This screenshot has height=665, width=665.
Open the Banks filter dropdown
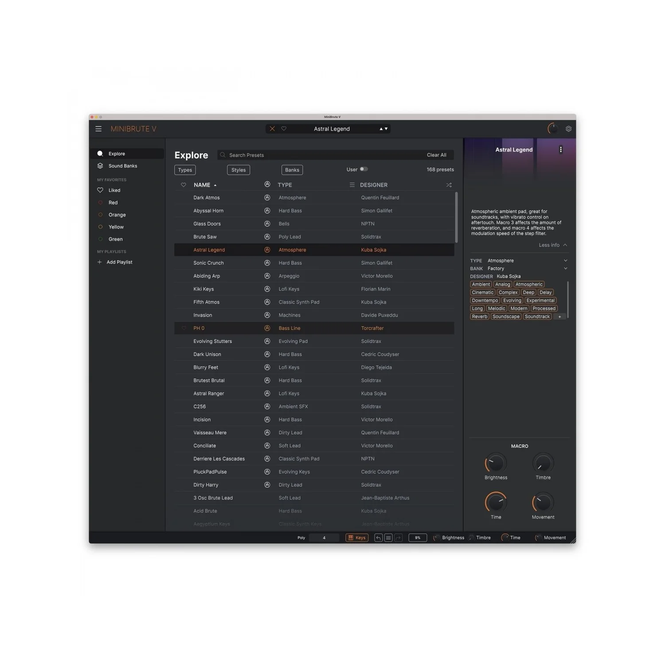[x=292, y=170]
